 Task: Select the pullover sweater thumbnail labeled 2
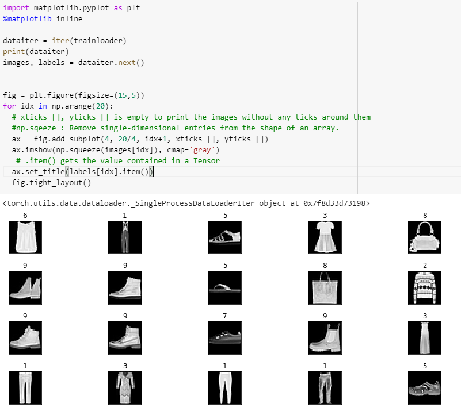tap(425, 287)
